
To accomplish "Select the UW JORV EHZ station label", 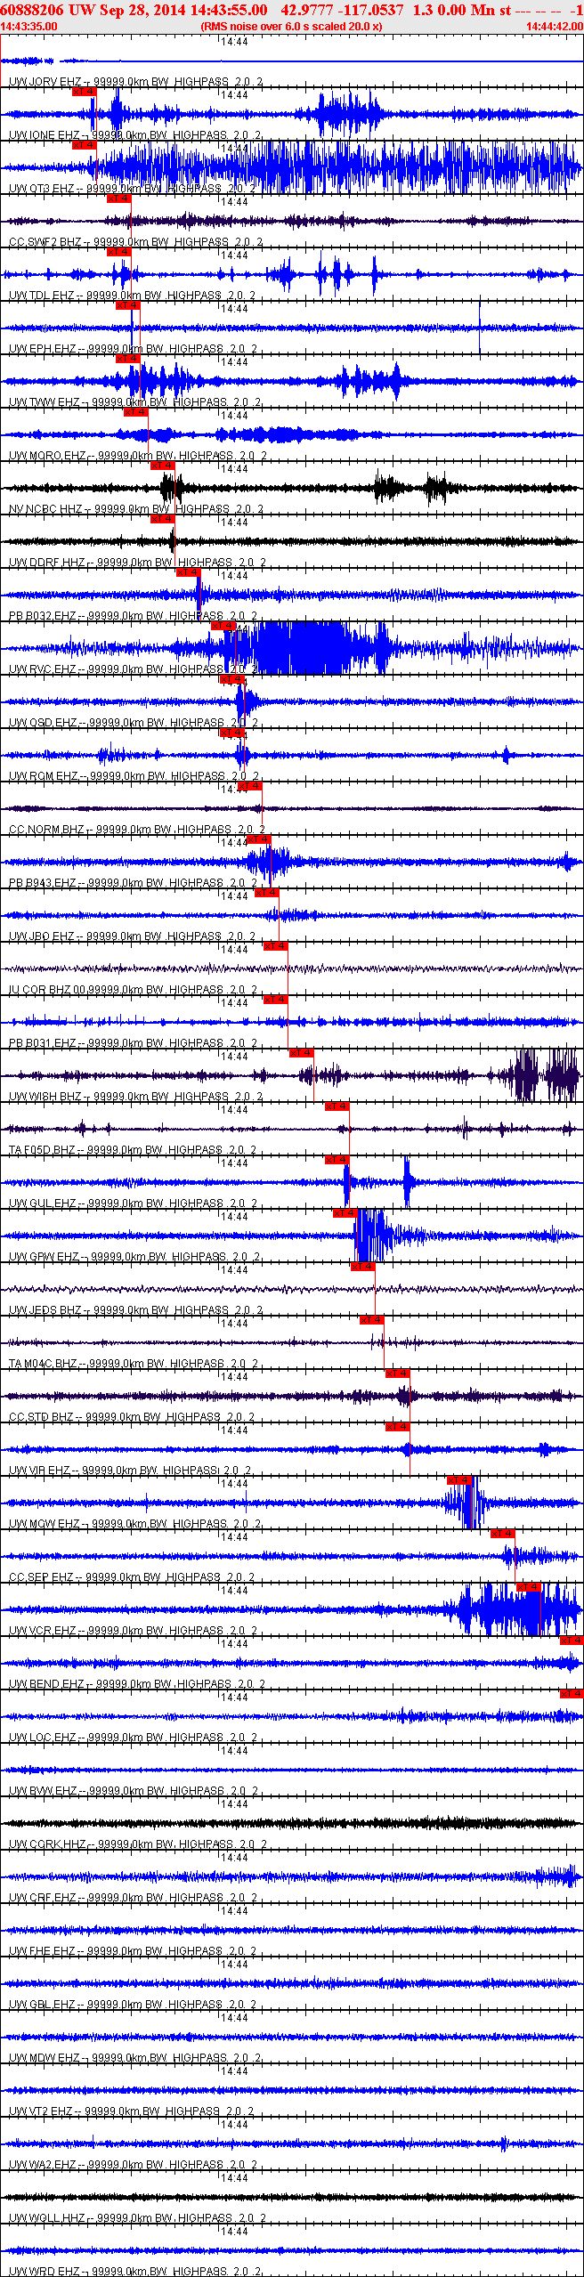I will [x=135, y=82].
